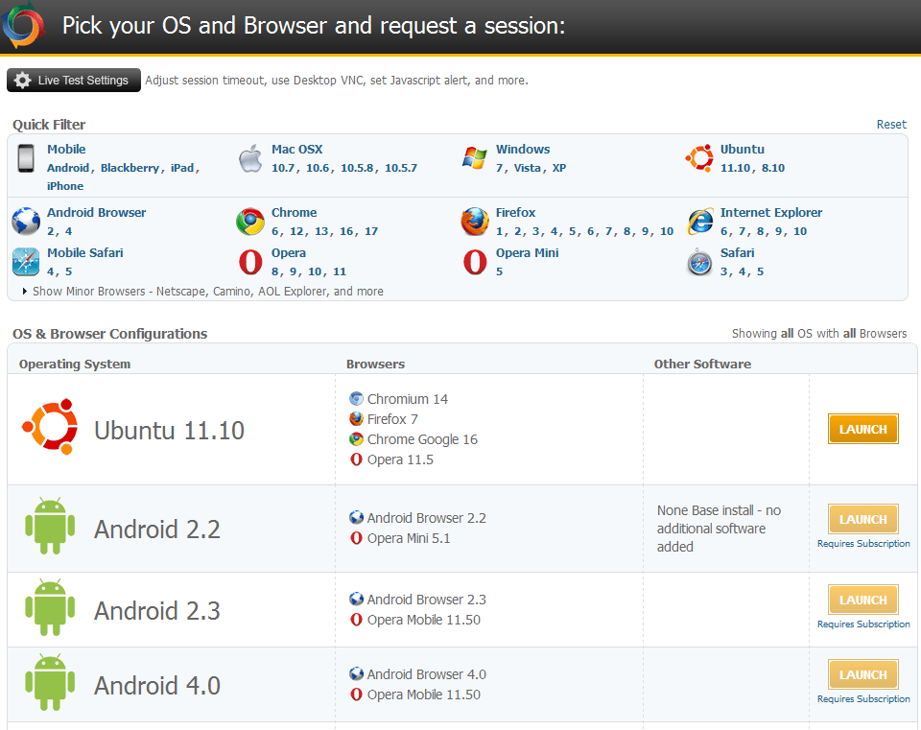The width and height of the screenshot is (921, 730).
Task: Click the Android 2.3 robot logo
Action: click(x=50, y=607)
